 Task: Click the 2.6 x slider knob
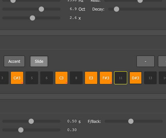[32, 18]
